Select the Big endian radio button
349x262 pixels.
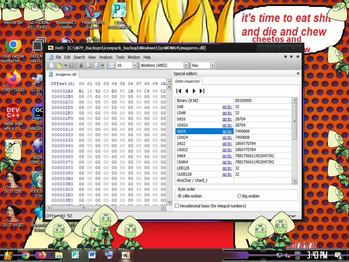point(239,196)
